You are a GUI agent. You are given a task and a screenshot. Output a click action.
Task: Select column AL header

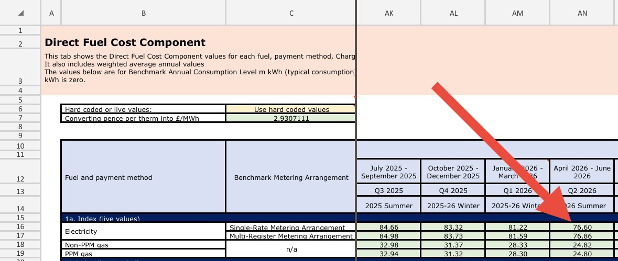(x=453, y=13)
